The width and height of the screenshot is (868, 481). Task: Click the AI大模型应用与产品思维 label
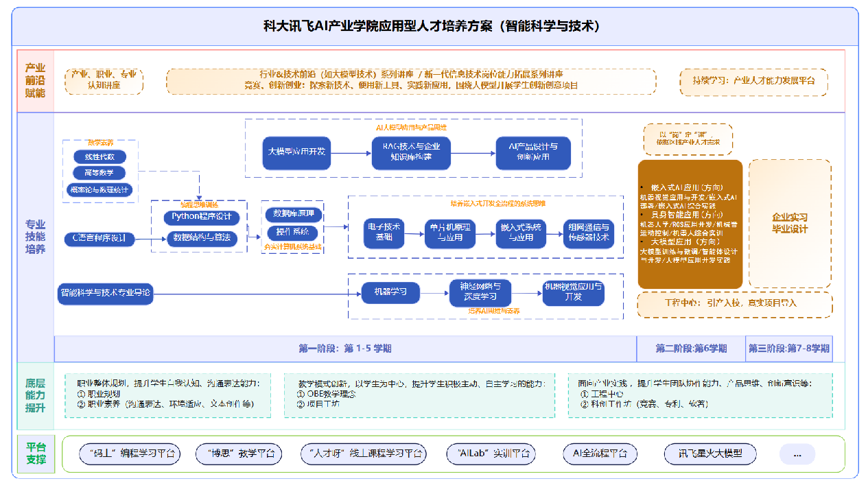pyautogui.click(x=411, y=127)
